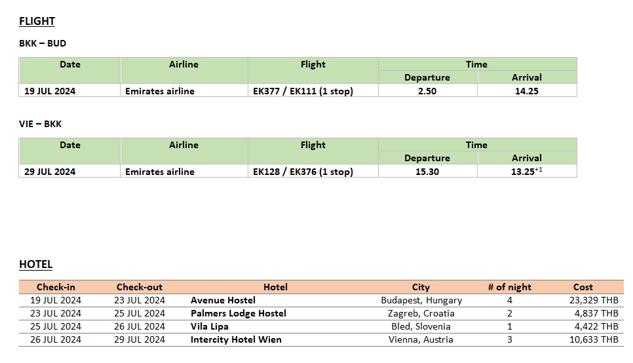This screenshot has height=363, width=633.
Task: Click the 29 JUL 2024 flight date cell
Action: pos(69,171)
